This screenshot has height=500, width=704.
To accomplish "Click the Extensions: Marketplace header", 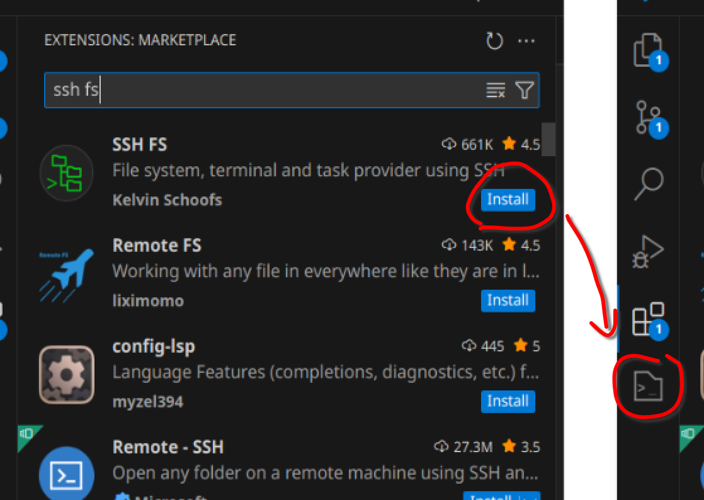I will click(140, 40).
